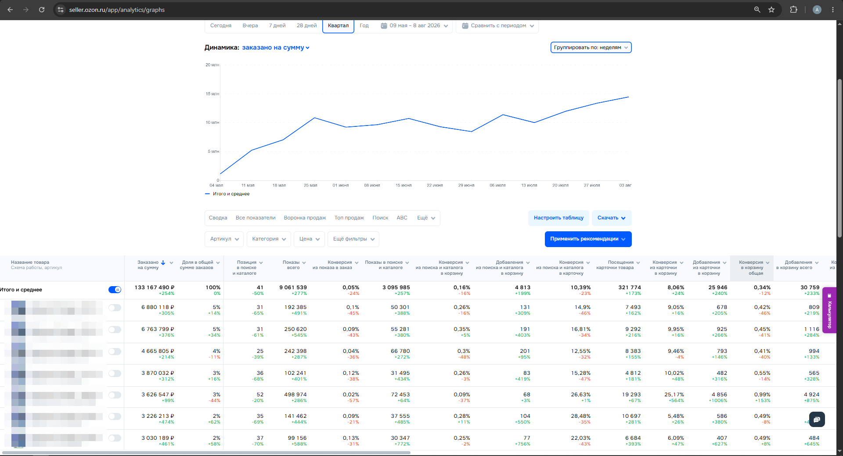Toggle the Итого и среднее chart switch
The height and width of the screenshot is (456, 843).
pos(115,290)
